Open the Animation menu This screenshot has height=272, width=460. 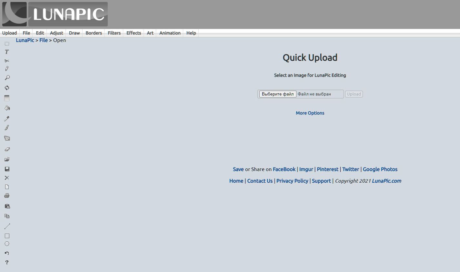pyautogui.click(x=170, y=33)
